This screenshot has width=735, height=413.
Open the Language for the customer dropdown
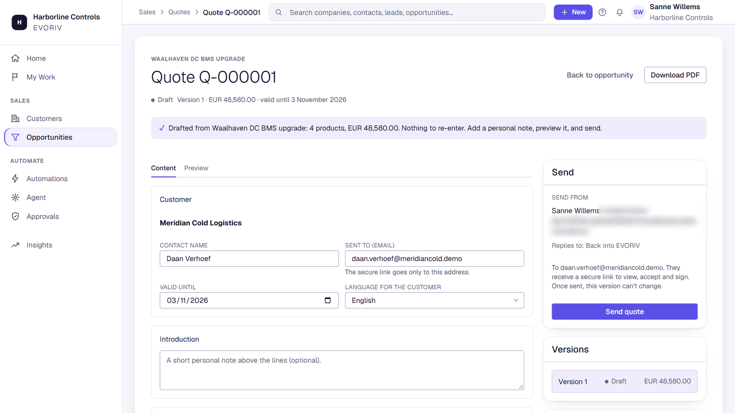[434, 300]
